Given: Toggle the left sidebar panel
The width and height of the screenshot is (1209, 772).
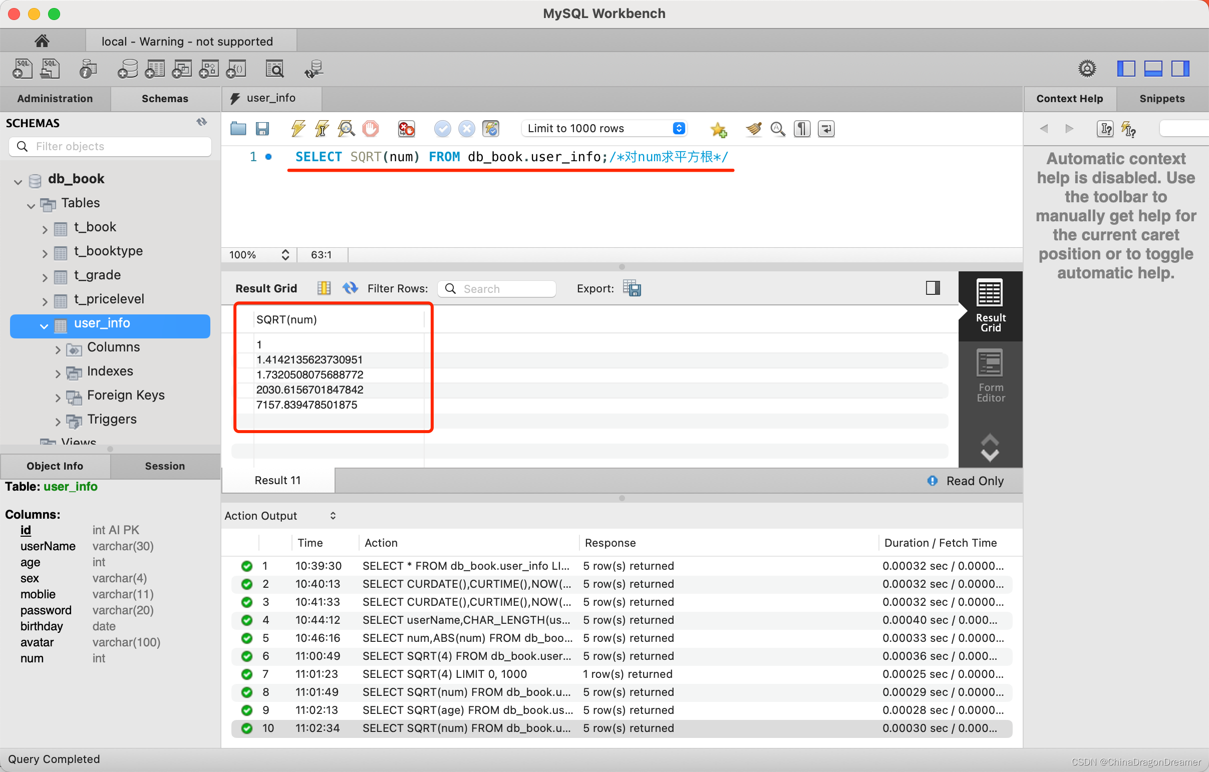Looking at the screenshot, I should [1126, 69].
